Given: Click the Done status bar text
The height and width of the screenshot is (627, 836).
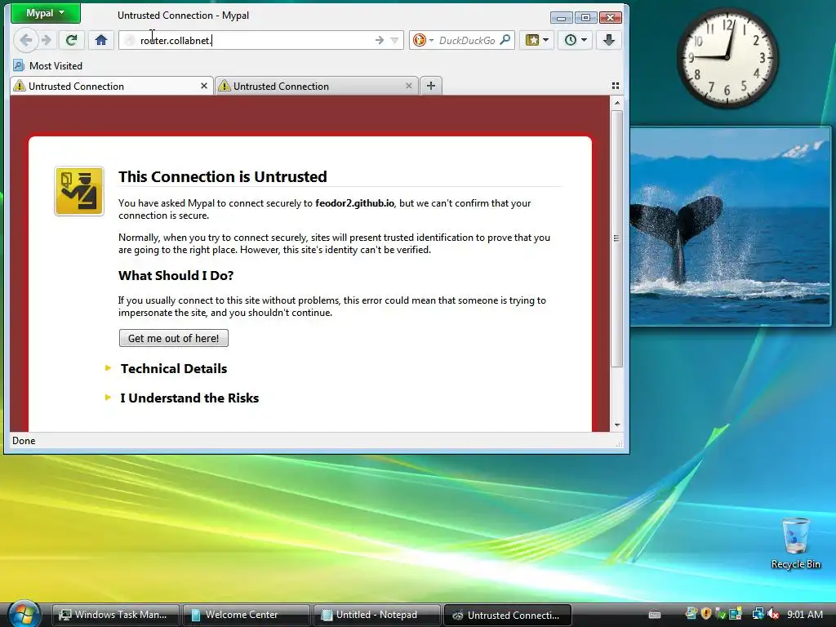Looking at the screenshot, I should pyautogui.click(x=24, y=440).
